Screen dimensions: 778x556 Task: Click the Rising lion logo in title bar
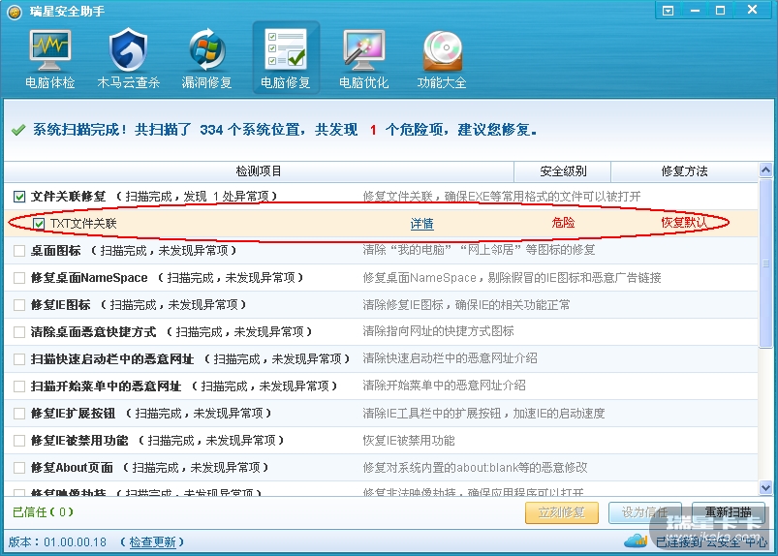(x=15, y=12)
